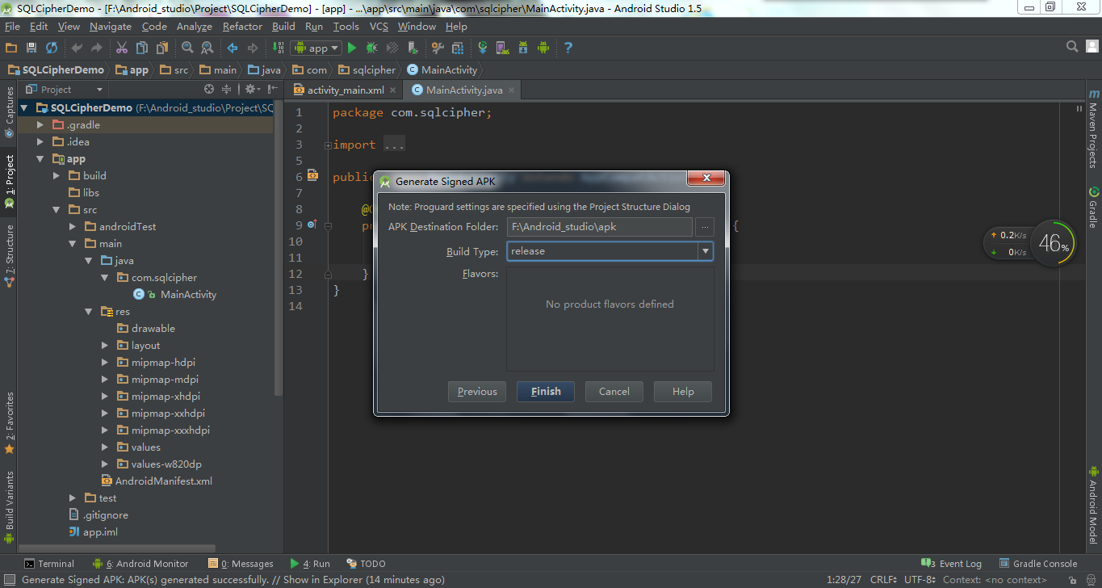This screenshot has width=1102, height=588.
Task: Collapse the res folder node
Action: (89, 312)
